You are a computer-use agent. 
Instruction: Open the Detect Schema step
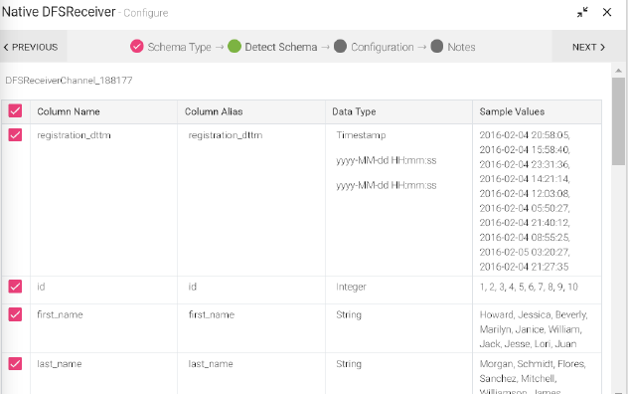pos(281,47)
